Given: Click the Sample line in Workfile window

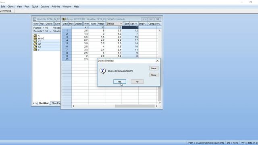Looking at the screenshot, I should click(47, 31).
